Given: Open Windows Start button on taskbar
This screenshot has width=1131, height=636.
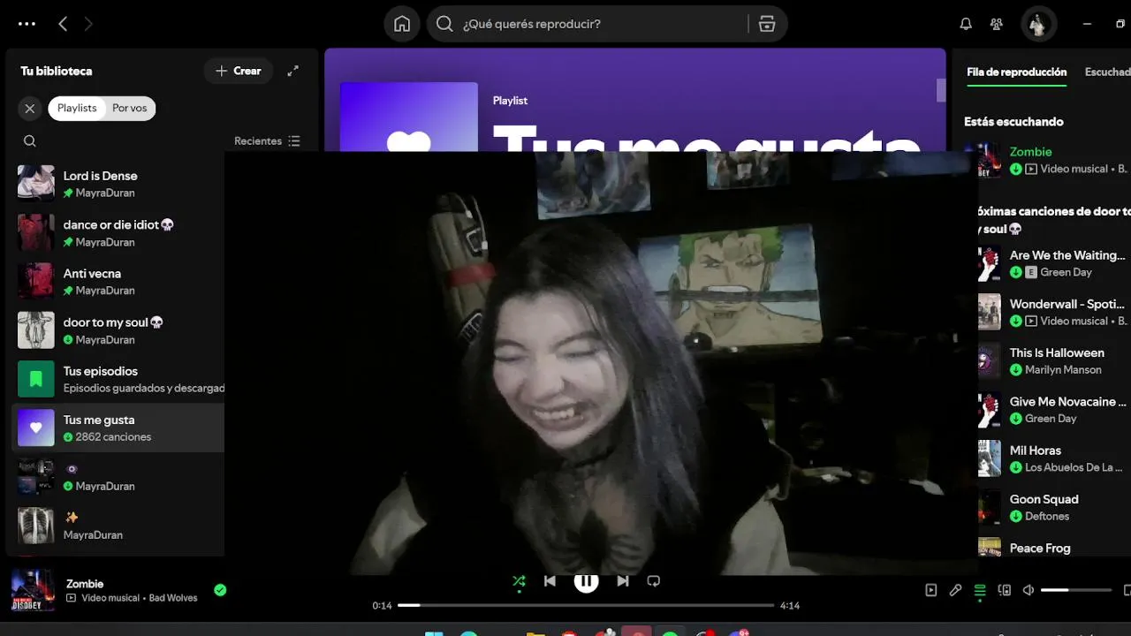Looking at the screenshot, I should 434,632.
